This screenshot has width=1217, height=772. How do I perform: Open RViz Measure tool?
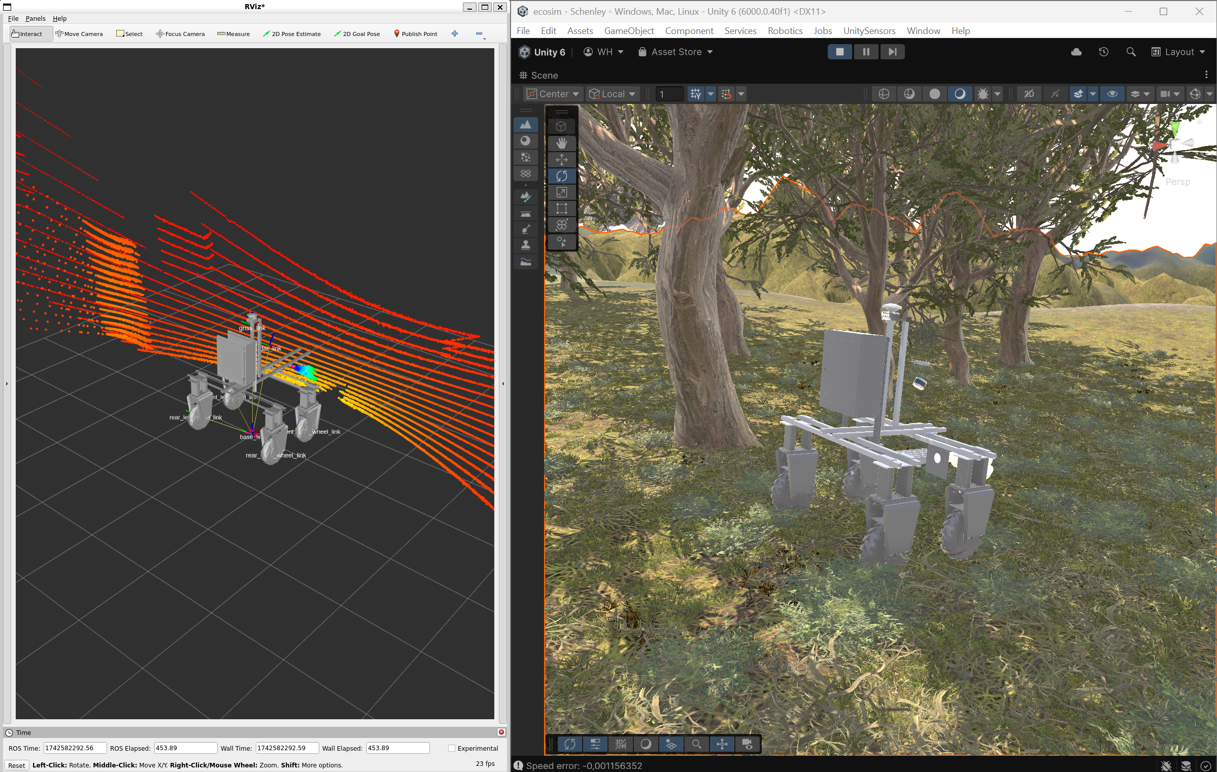(233, 34)
